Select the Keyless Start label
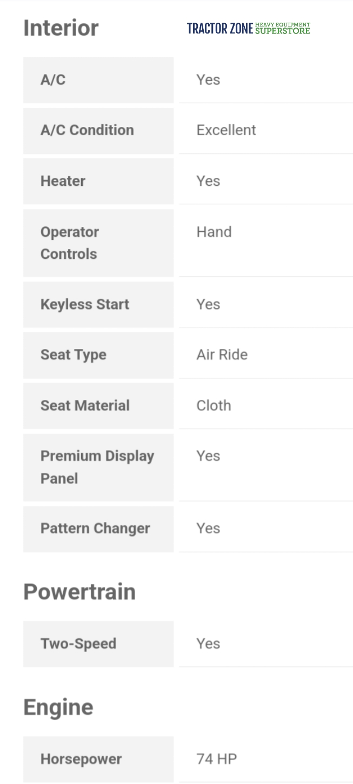The image size is (353, 784). click(x=85, y=304)
